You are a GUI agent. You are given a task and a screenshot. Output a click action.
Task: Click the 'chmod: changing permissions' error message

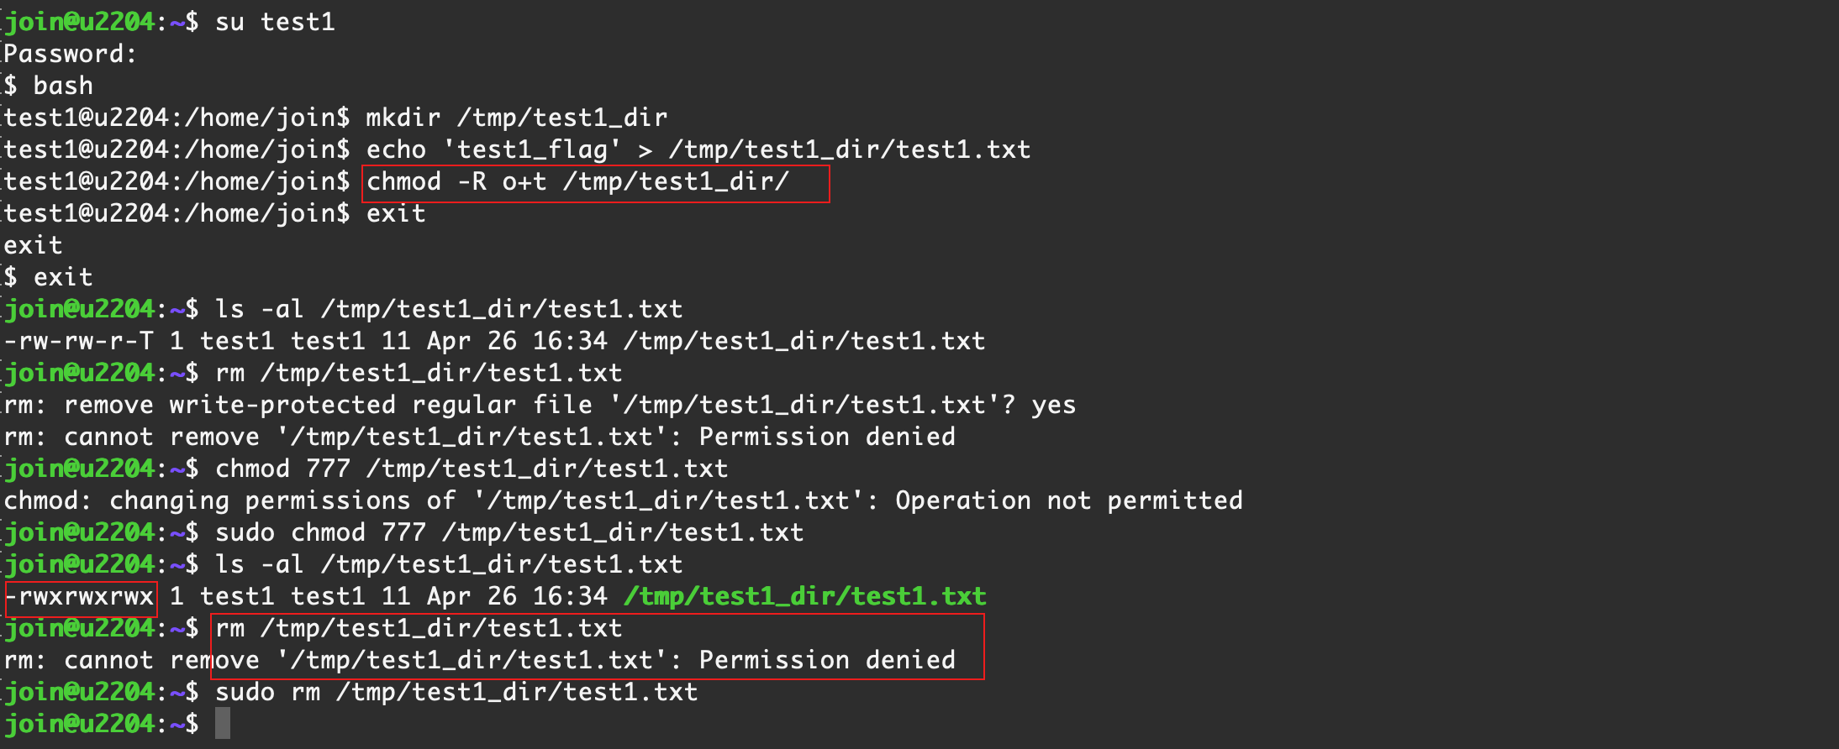pyautogui.click(x=229, y=500)
